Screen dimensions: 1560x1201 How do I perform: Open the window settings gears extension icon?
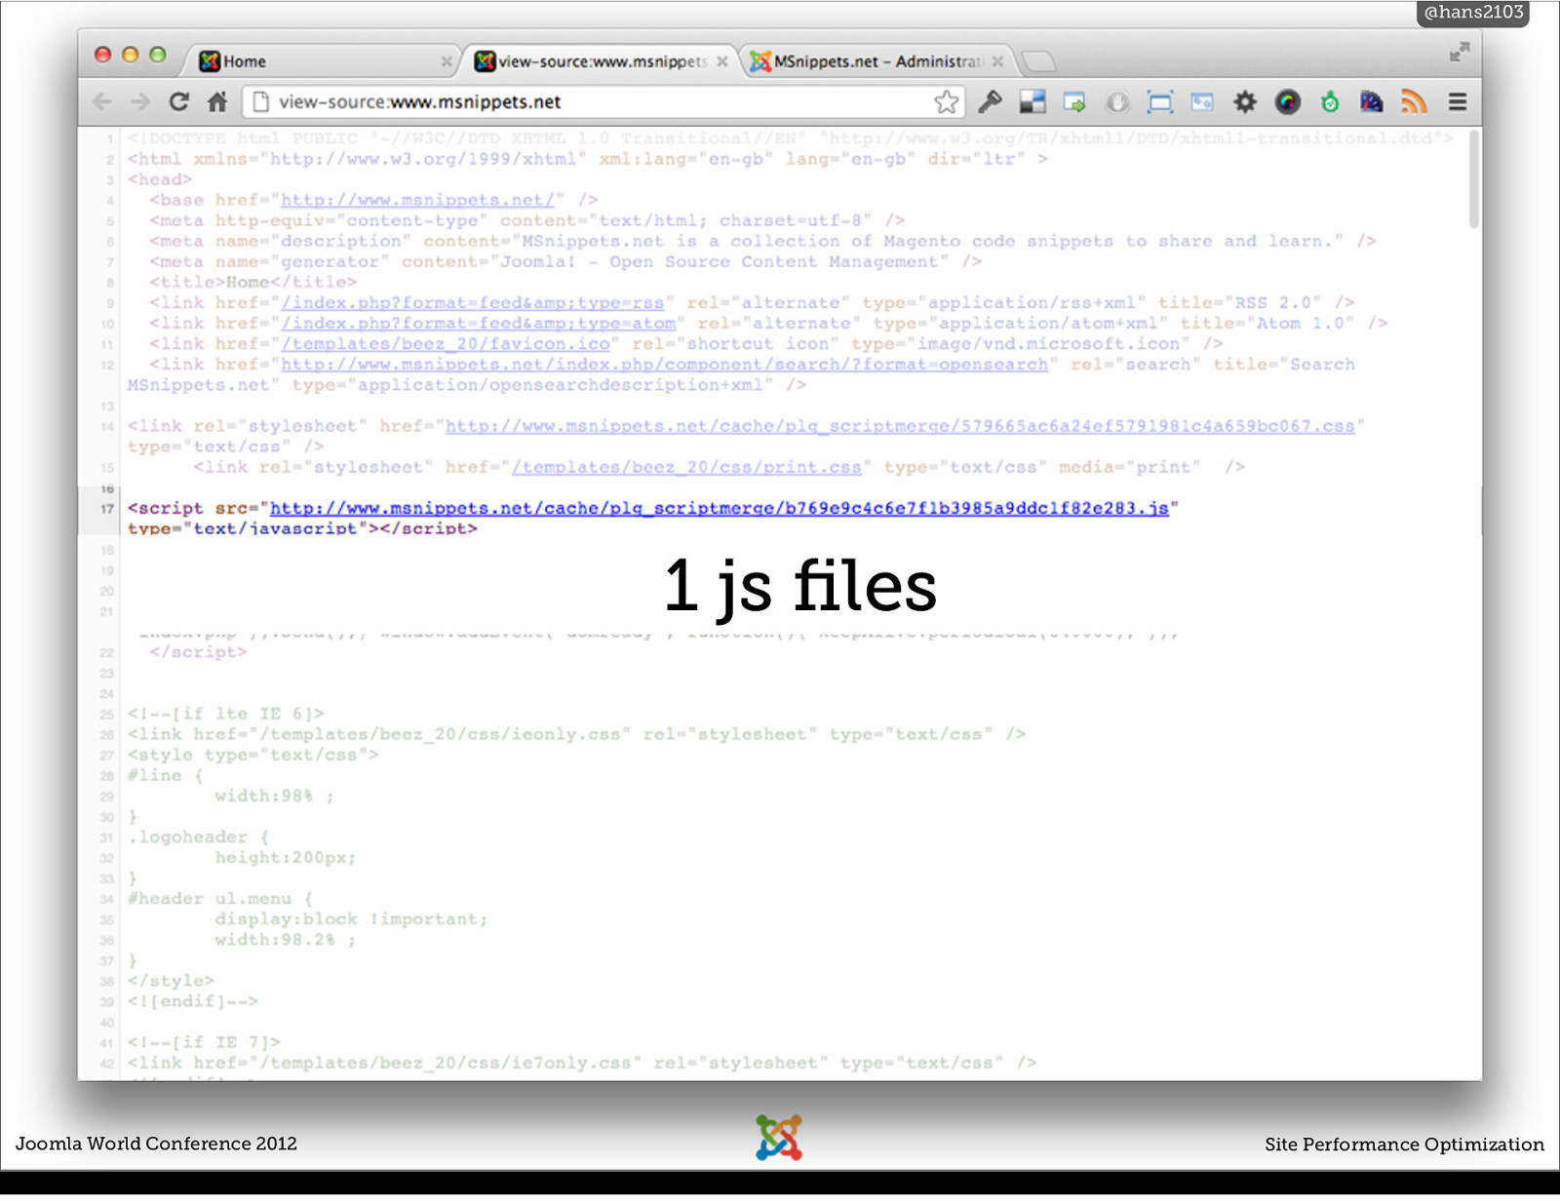pyautogui.click(x=1202, y=101)
